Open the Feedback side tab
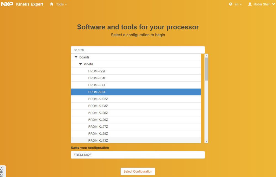 (x=3, y=171)
